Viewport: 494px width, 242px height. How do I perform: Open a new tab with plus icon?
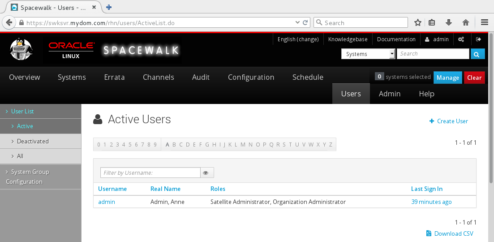click(109, 7)
